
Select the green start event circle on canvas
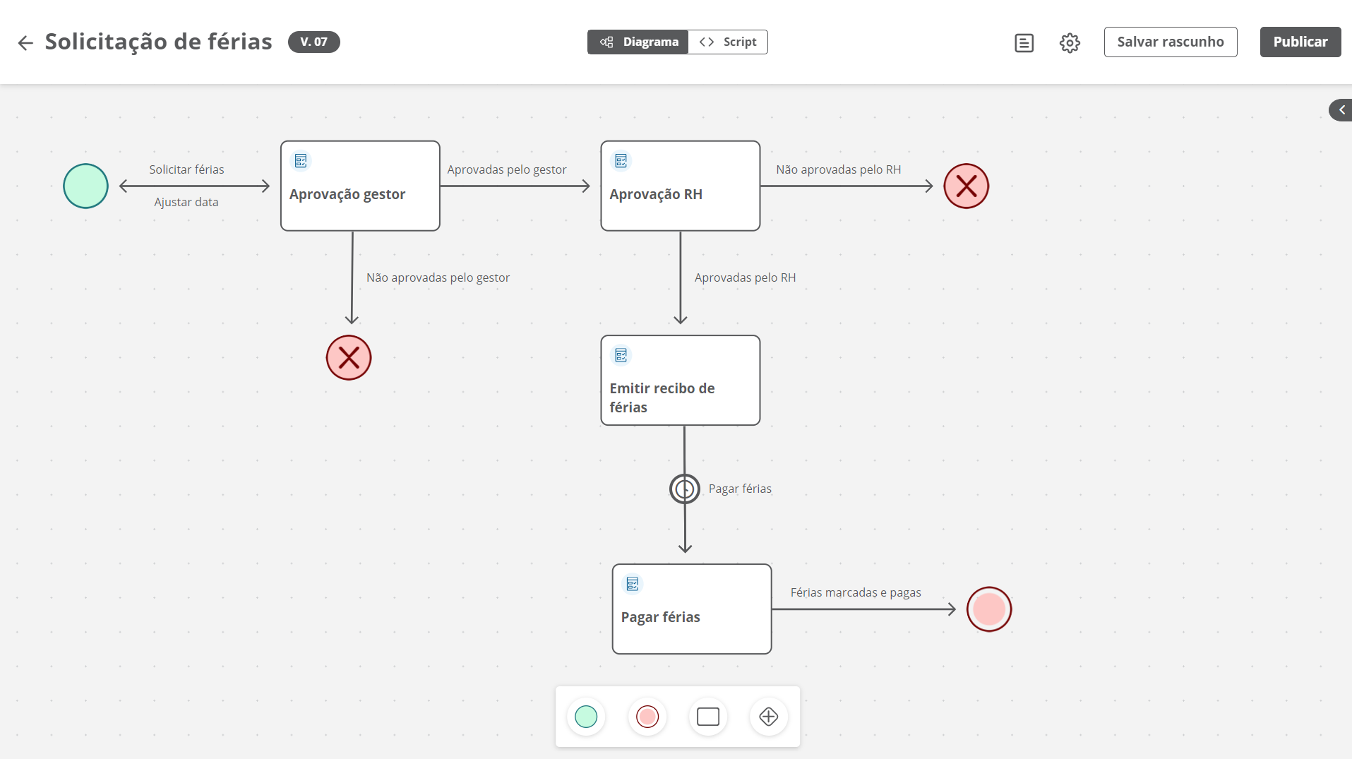pyautogui.click(x=85, y=186)
